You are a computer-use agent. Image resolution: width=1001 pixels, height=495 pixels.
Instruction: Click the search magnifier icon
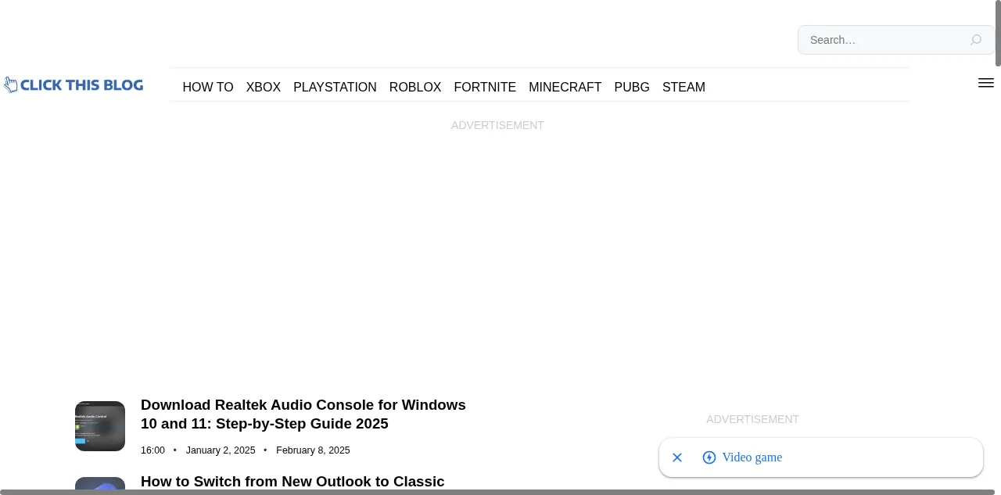click(976, 40)
